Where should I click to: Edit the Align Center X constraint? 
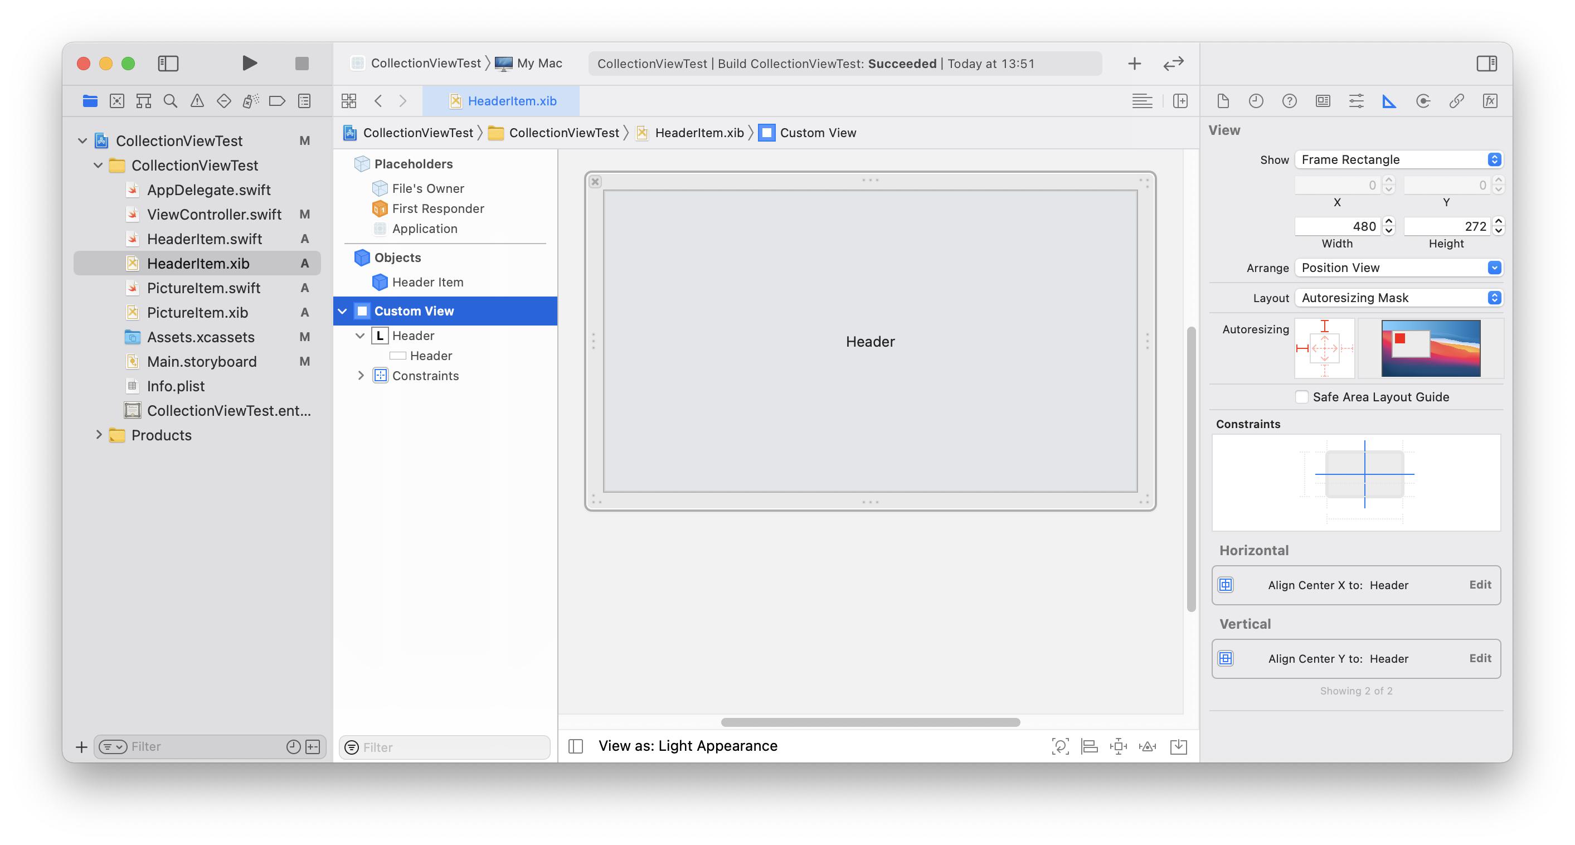(x=1480, y=585)
